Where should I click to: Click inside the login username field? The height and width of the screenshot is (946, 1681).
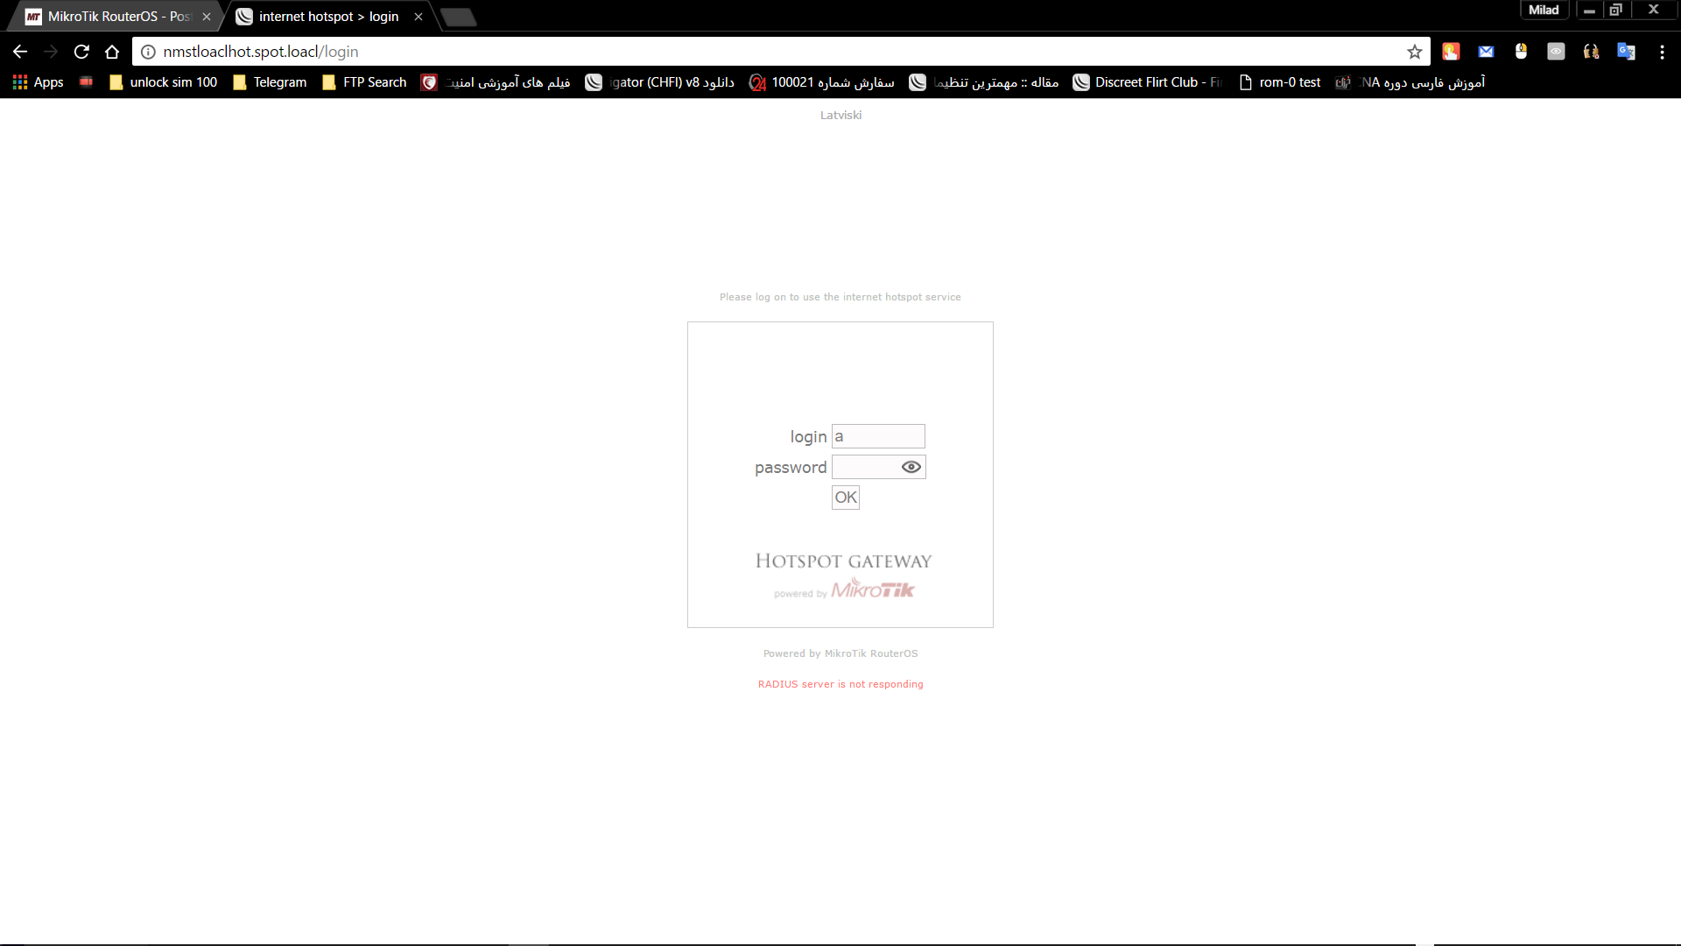pyautogui.click(x=877, y=435)
